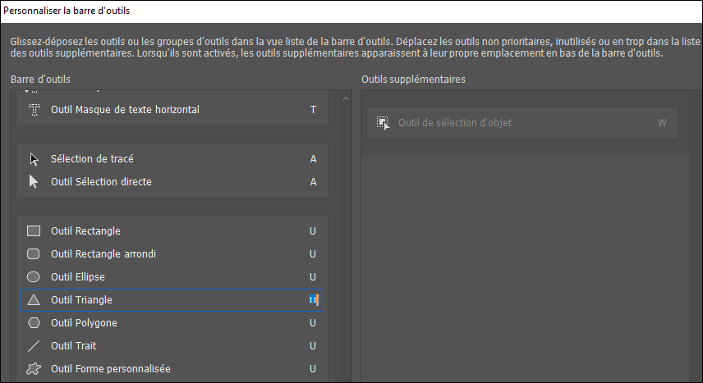
Task: Click the Polygon tool hexagon icon
Action: [34, 323]
